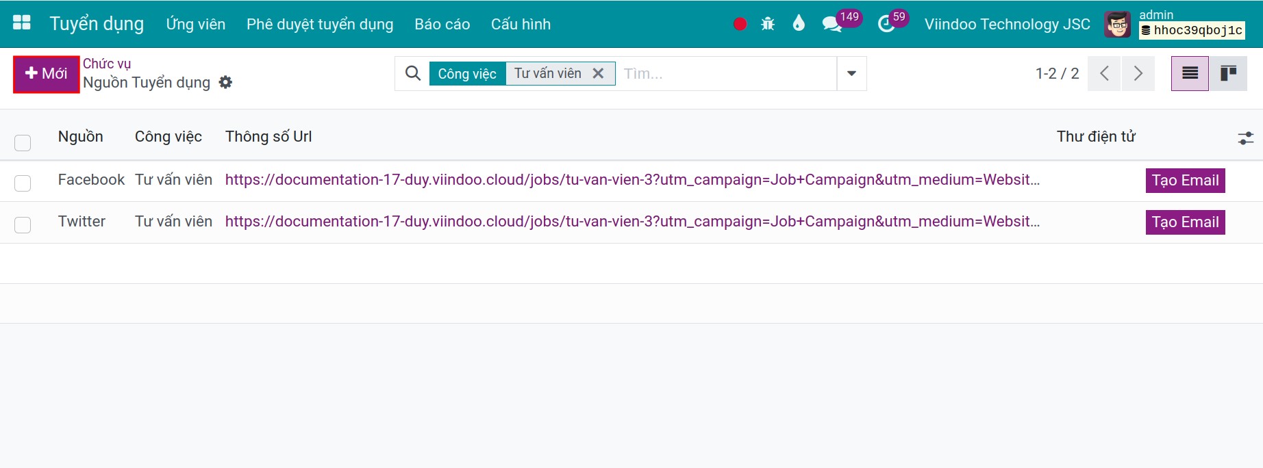This screenshot has width=1263, height=468.
Task: Open company switcher Viindoo Technology JSC
Action: click(x=1007, y=24)
